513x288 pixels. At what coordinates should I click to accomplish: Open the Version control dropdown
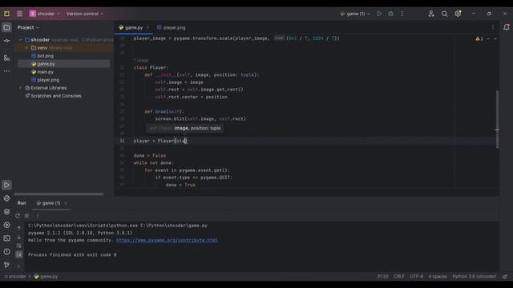point(85,14)
